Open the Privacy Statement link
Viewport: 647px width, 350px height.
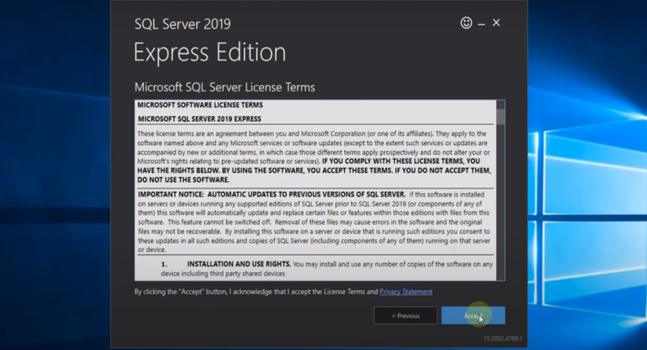406,291
